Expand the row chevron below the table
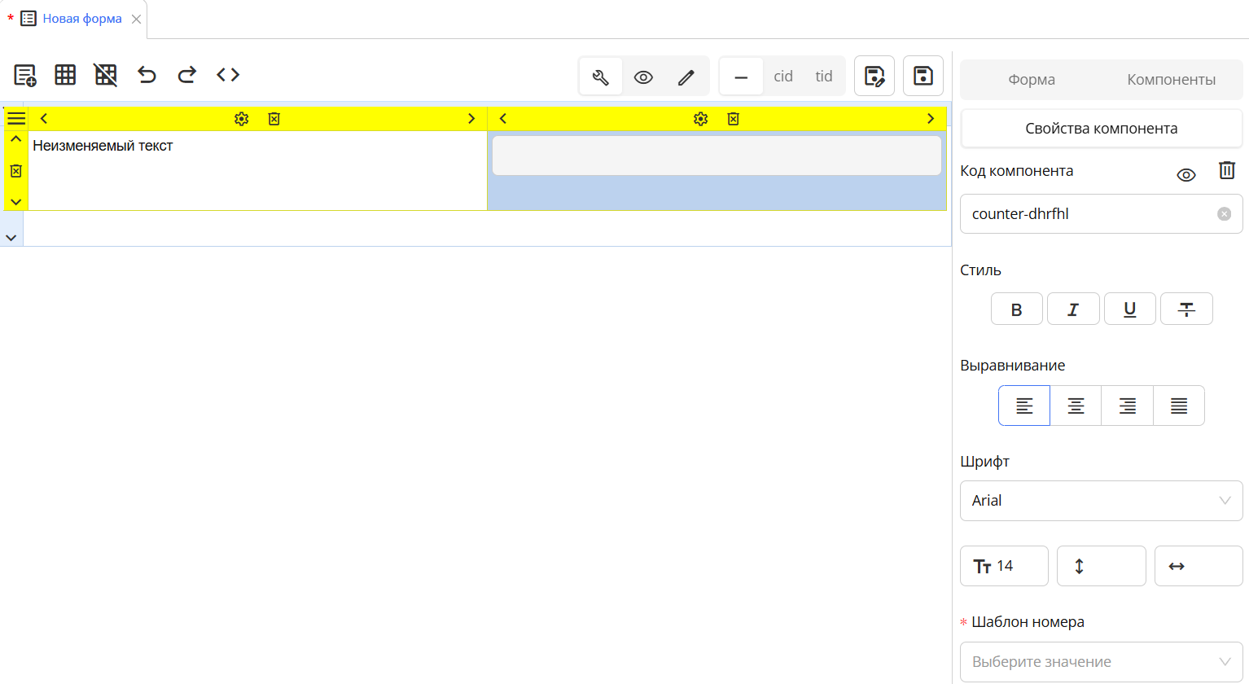The width and height of the screenshot is (1249, 684). (11, 238)
